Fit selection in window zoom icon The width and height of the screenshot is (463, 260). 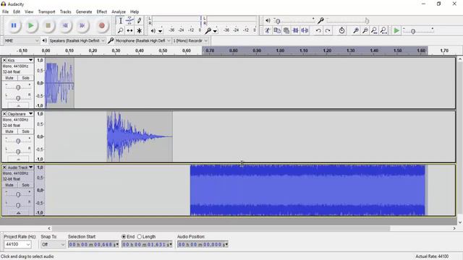point(374,30)
